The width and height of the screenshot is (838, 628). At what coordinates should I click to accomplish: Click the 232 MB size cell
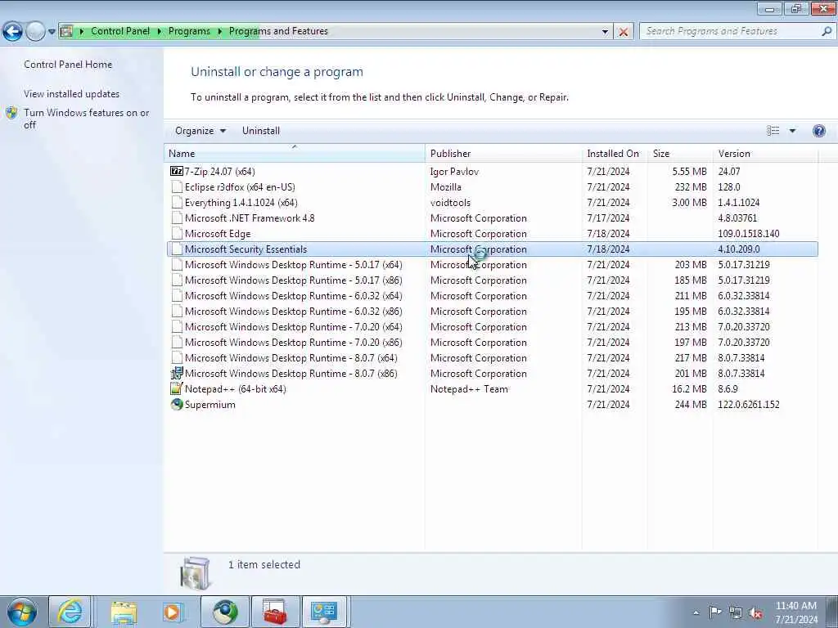click(691, 187)
